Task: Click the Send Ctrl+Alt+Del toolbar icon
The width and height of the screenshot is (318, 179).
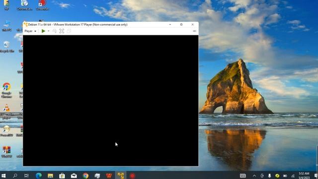Action: point(54,31)
